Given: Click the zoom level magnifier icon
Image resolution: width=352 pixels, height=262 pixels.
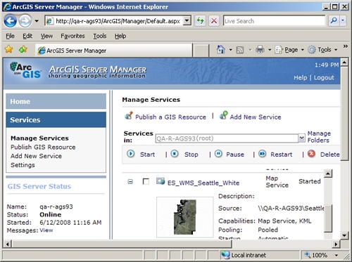Looking at the screenshot, I should (x=307, y=255).
